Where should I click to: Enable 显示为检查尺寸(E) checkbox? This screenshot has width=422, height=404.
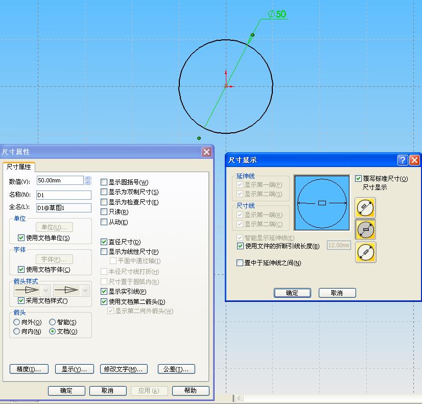coord(104,202)
